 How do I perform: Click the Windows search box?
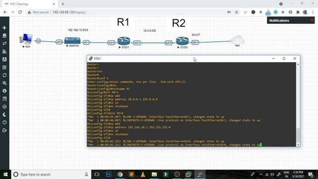pyautogui.click(x=51, y=175)
